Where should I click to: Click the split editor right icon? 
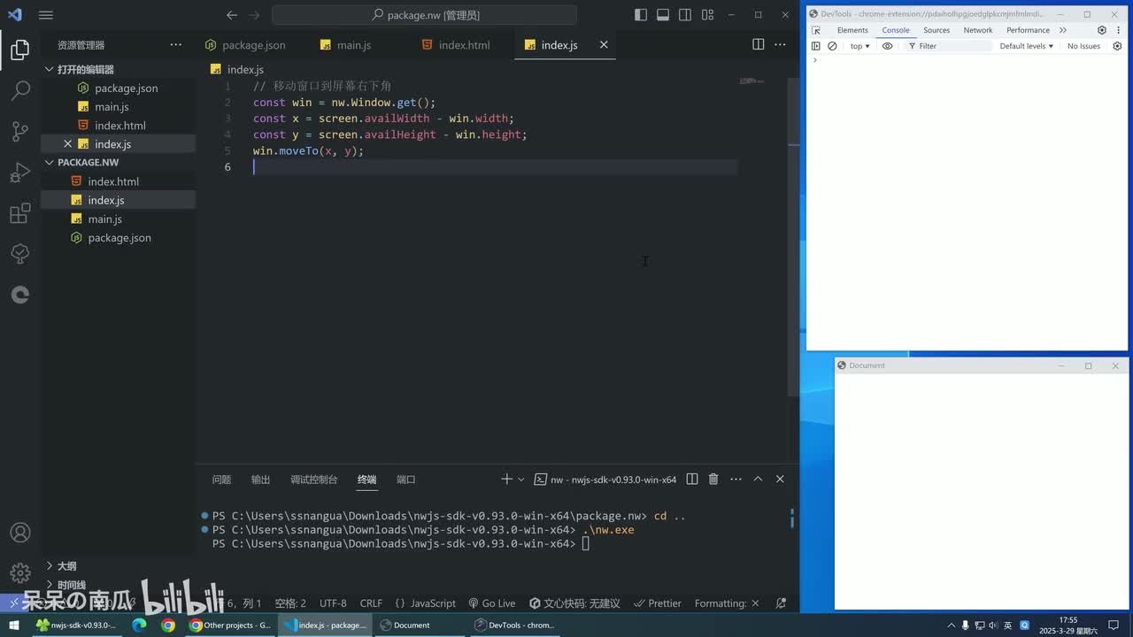(x=758, y=44)
